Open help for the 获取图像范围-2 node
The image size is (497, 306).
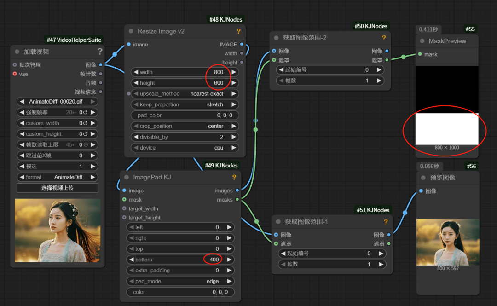point(384,38)
